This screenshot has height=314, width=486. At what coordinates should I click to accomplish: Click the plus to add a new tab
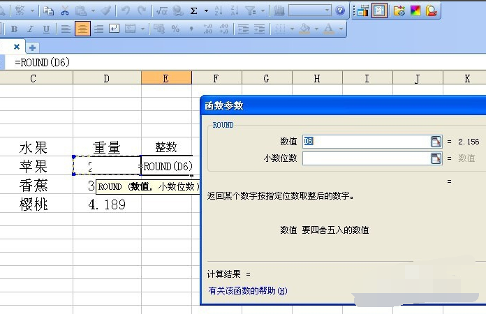click(32, 47)
